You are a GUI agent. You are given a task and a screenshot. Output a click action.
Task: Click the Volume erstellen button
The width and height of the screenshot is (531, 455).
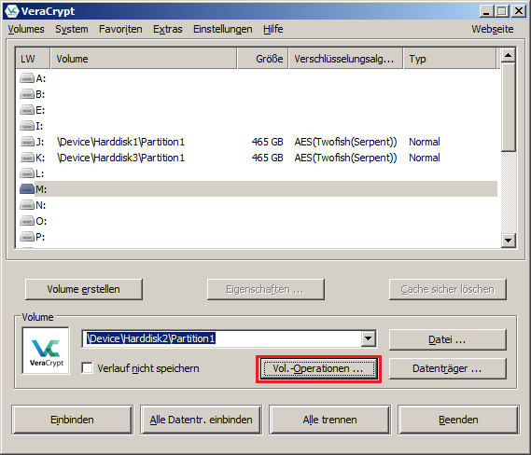tap(84, 289)
